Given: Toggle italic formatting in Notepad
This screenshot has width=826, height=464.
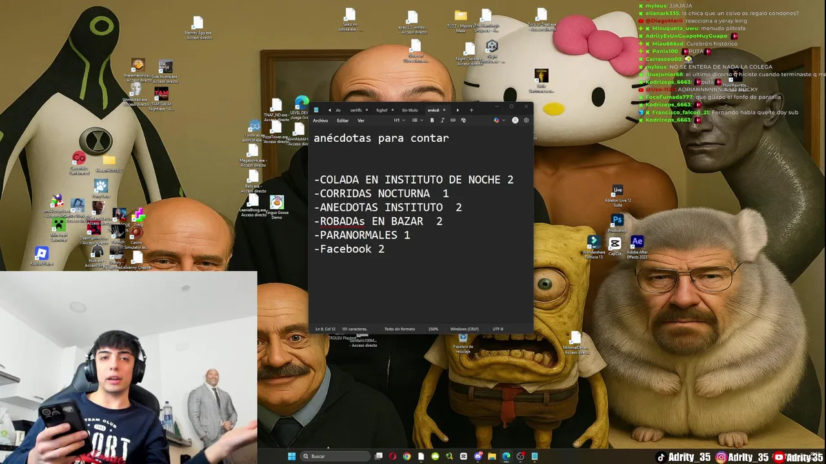Looking at the screenshot, I should click(x=443, y=121).
